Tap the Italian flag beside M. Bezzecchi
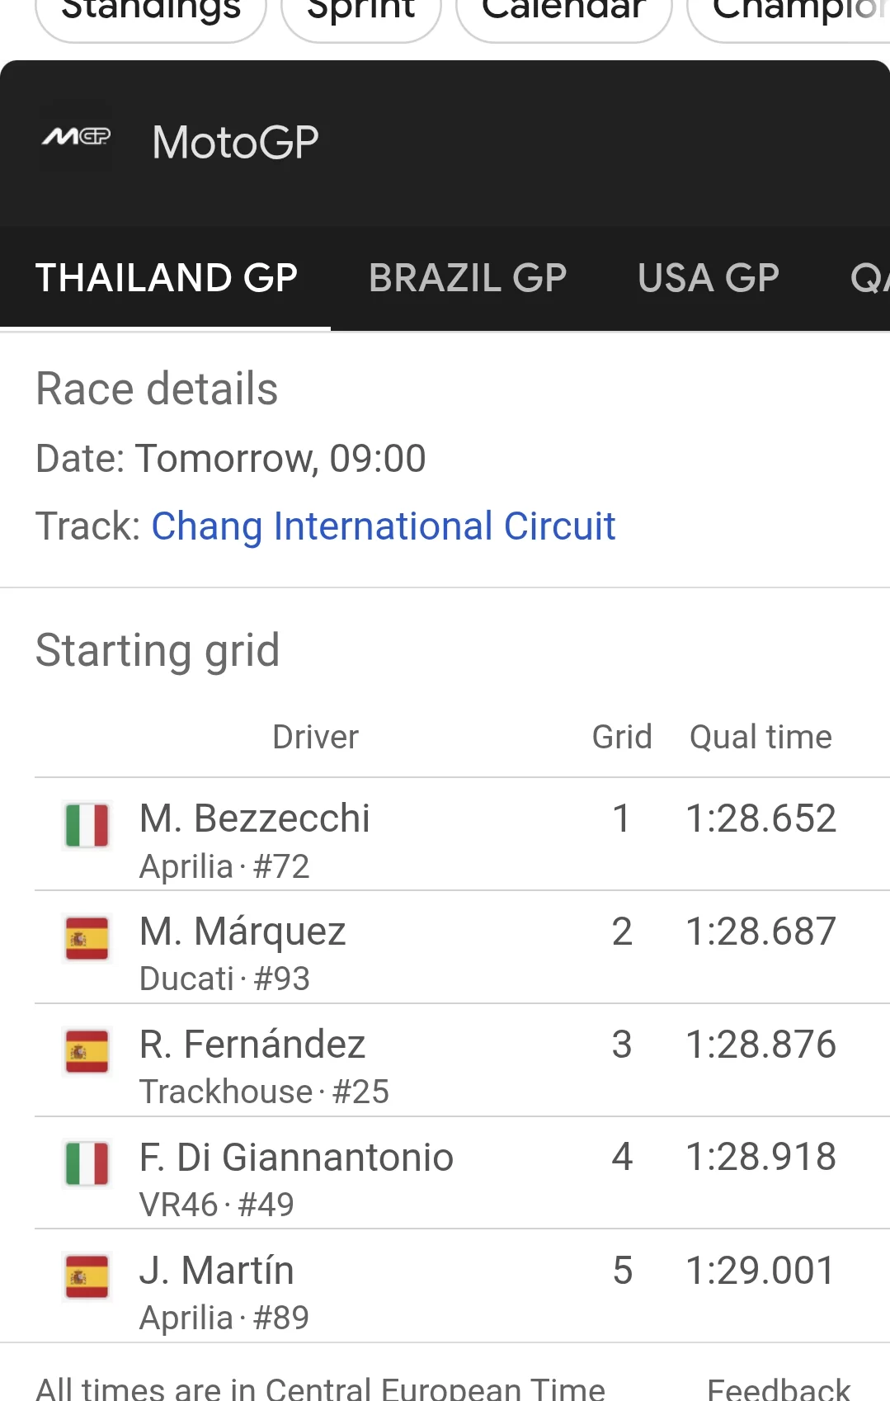 [x=87, y=826]
